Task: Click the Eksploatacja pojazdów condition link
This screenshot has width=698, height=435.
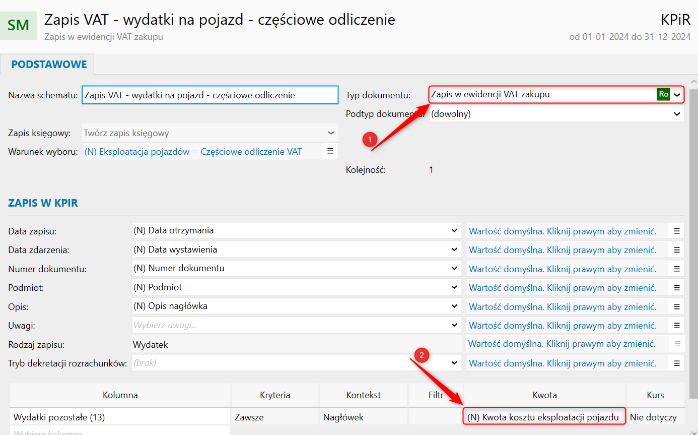Action: (x=193, y=152)
